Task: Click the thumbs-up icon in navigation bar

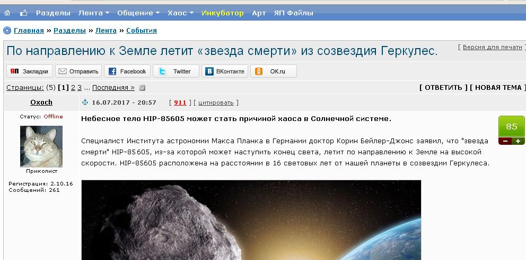Action: coord(23,13)
